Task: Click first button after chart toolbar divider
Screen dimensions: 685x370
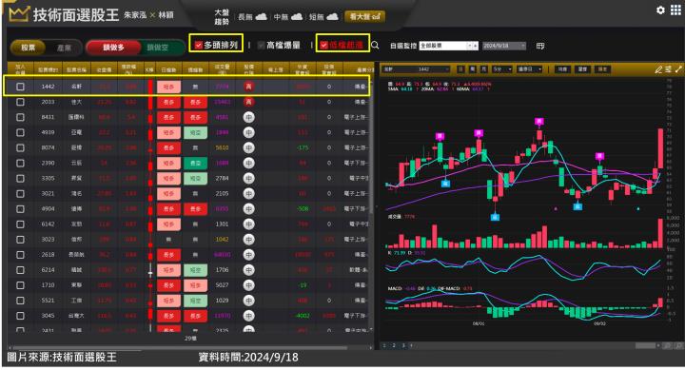Action: point(562,69)
